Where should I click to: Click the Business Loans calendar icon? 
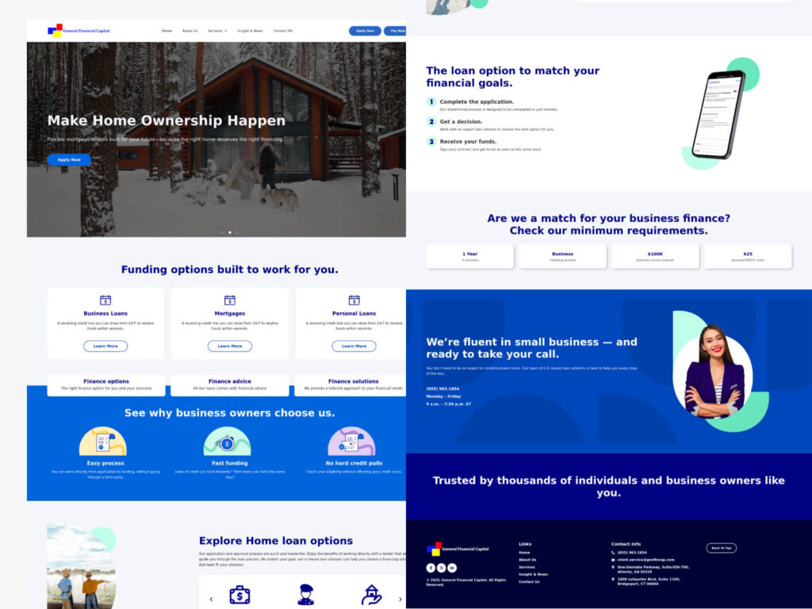click(105, 301)
